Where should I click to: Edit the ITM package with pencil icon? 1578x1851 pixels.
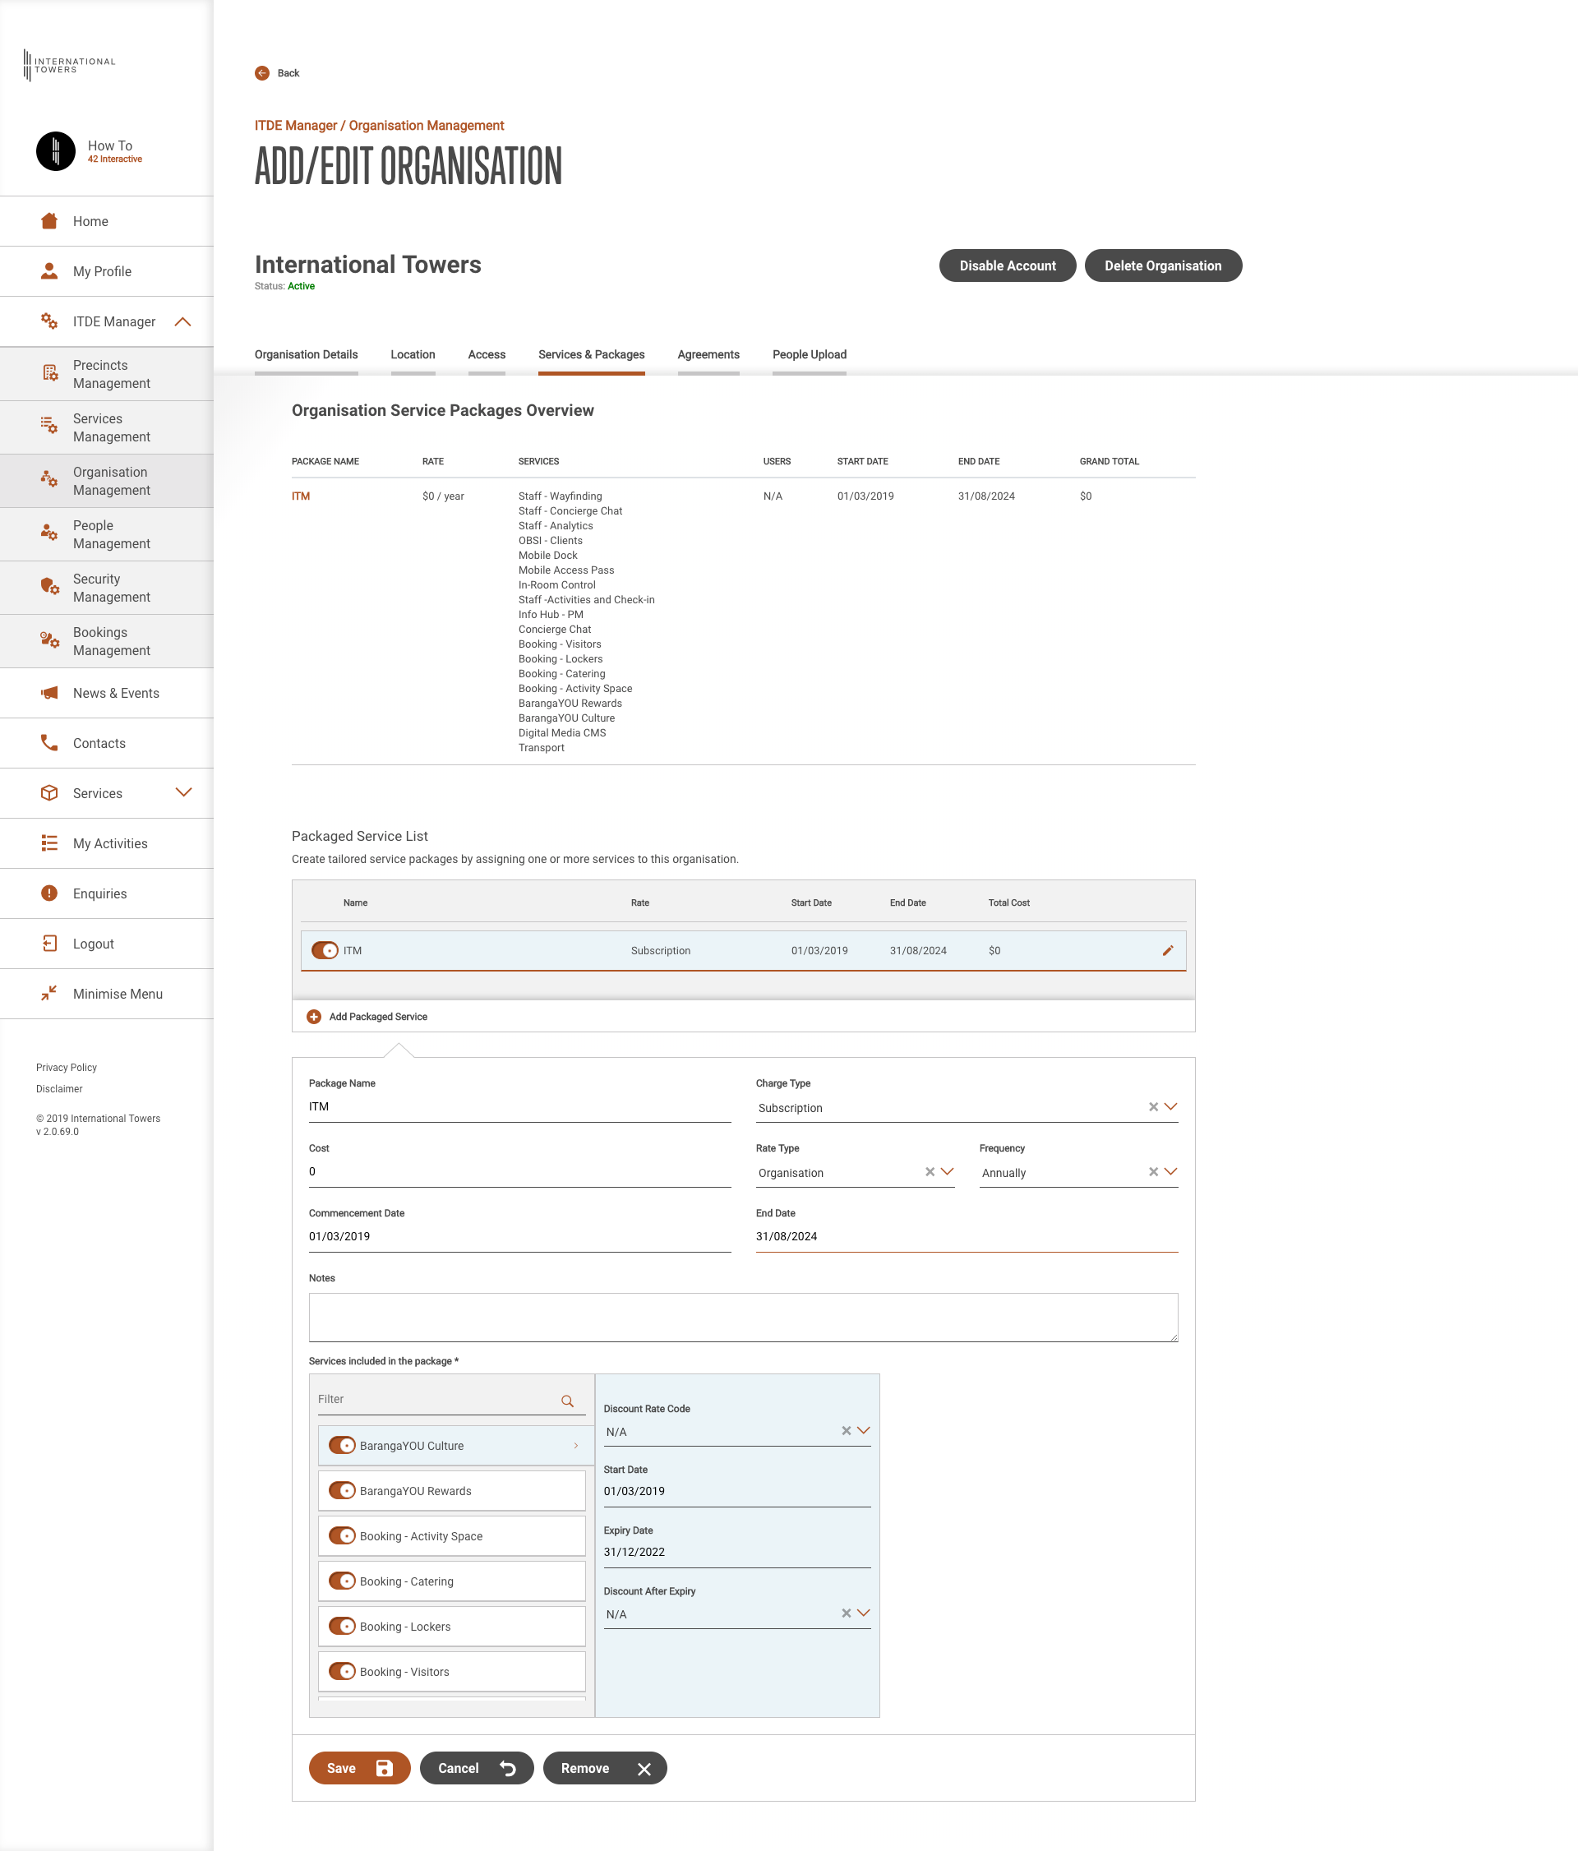pos(1167,950)
